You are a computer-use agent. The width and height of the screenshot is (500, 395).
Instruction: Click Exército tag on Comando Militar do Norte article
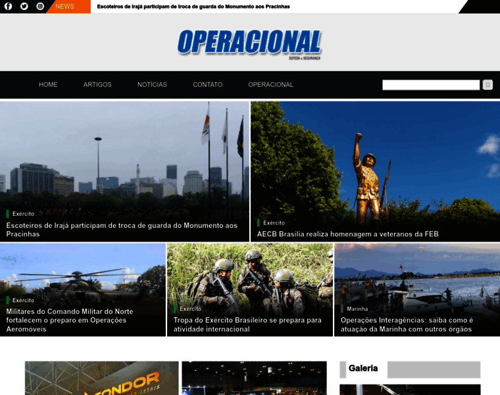click(x=23, y=300)
